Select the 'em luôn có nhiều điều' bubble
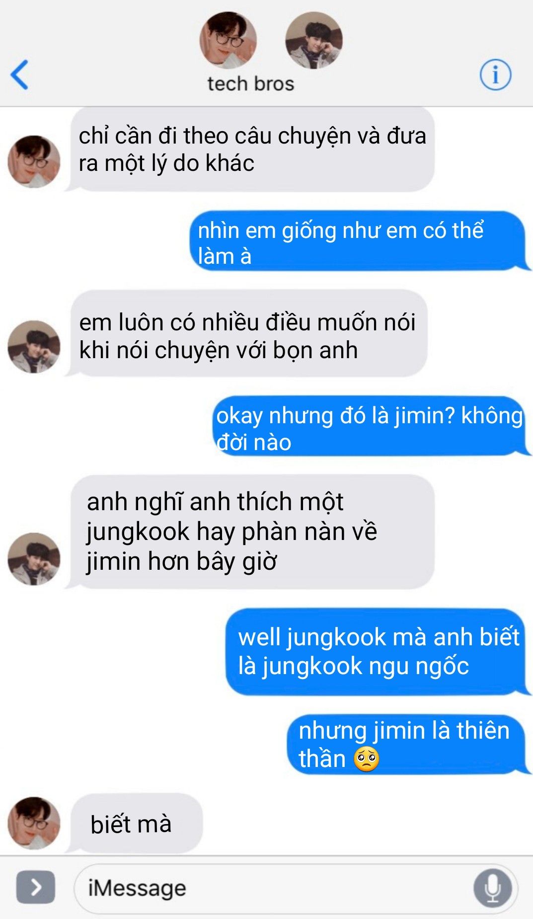The height and width of the screenshot is (919, 533). coord(248,334)
